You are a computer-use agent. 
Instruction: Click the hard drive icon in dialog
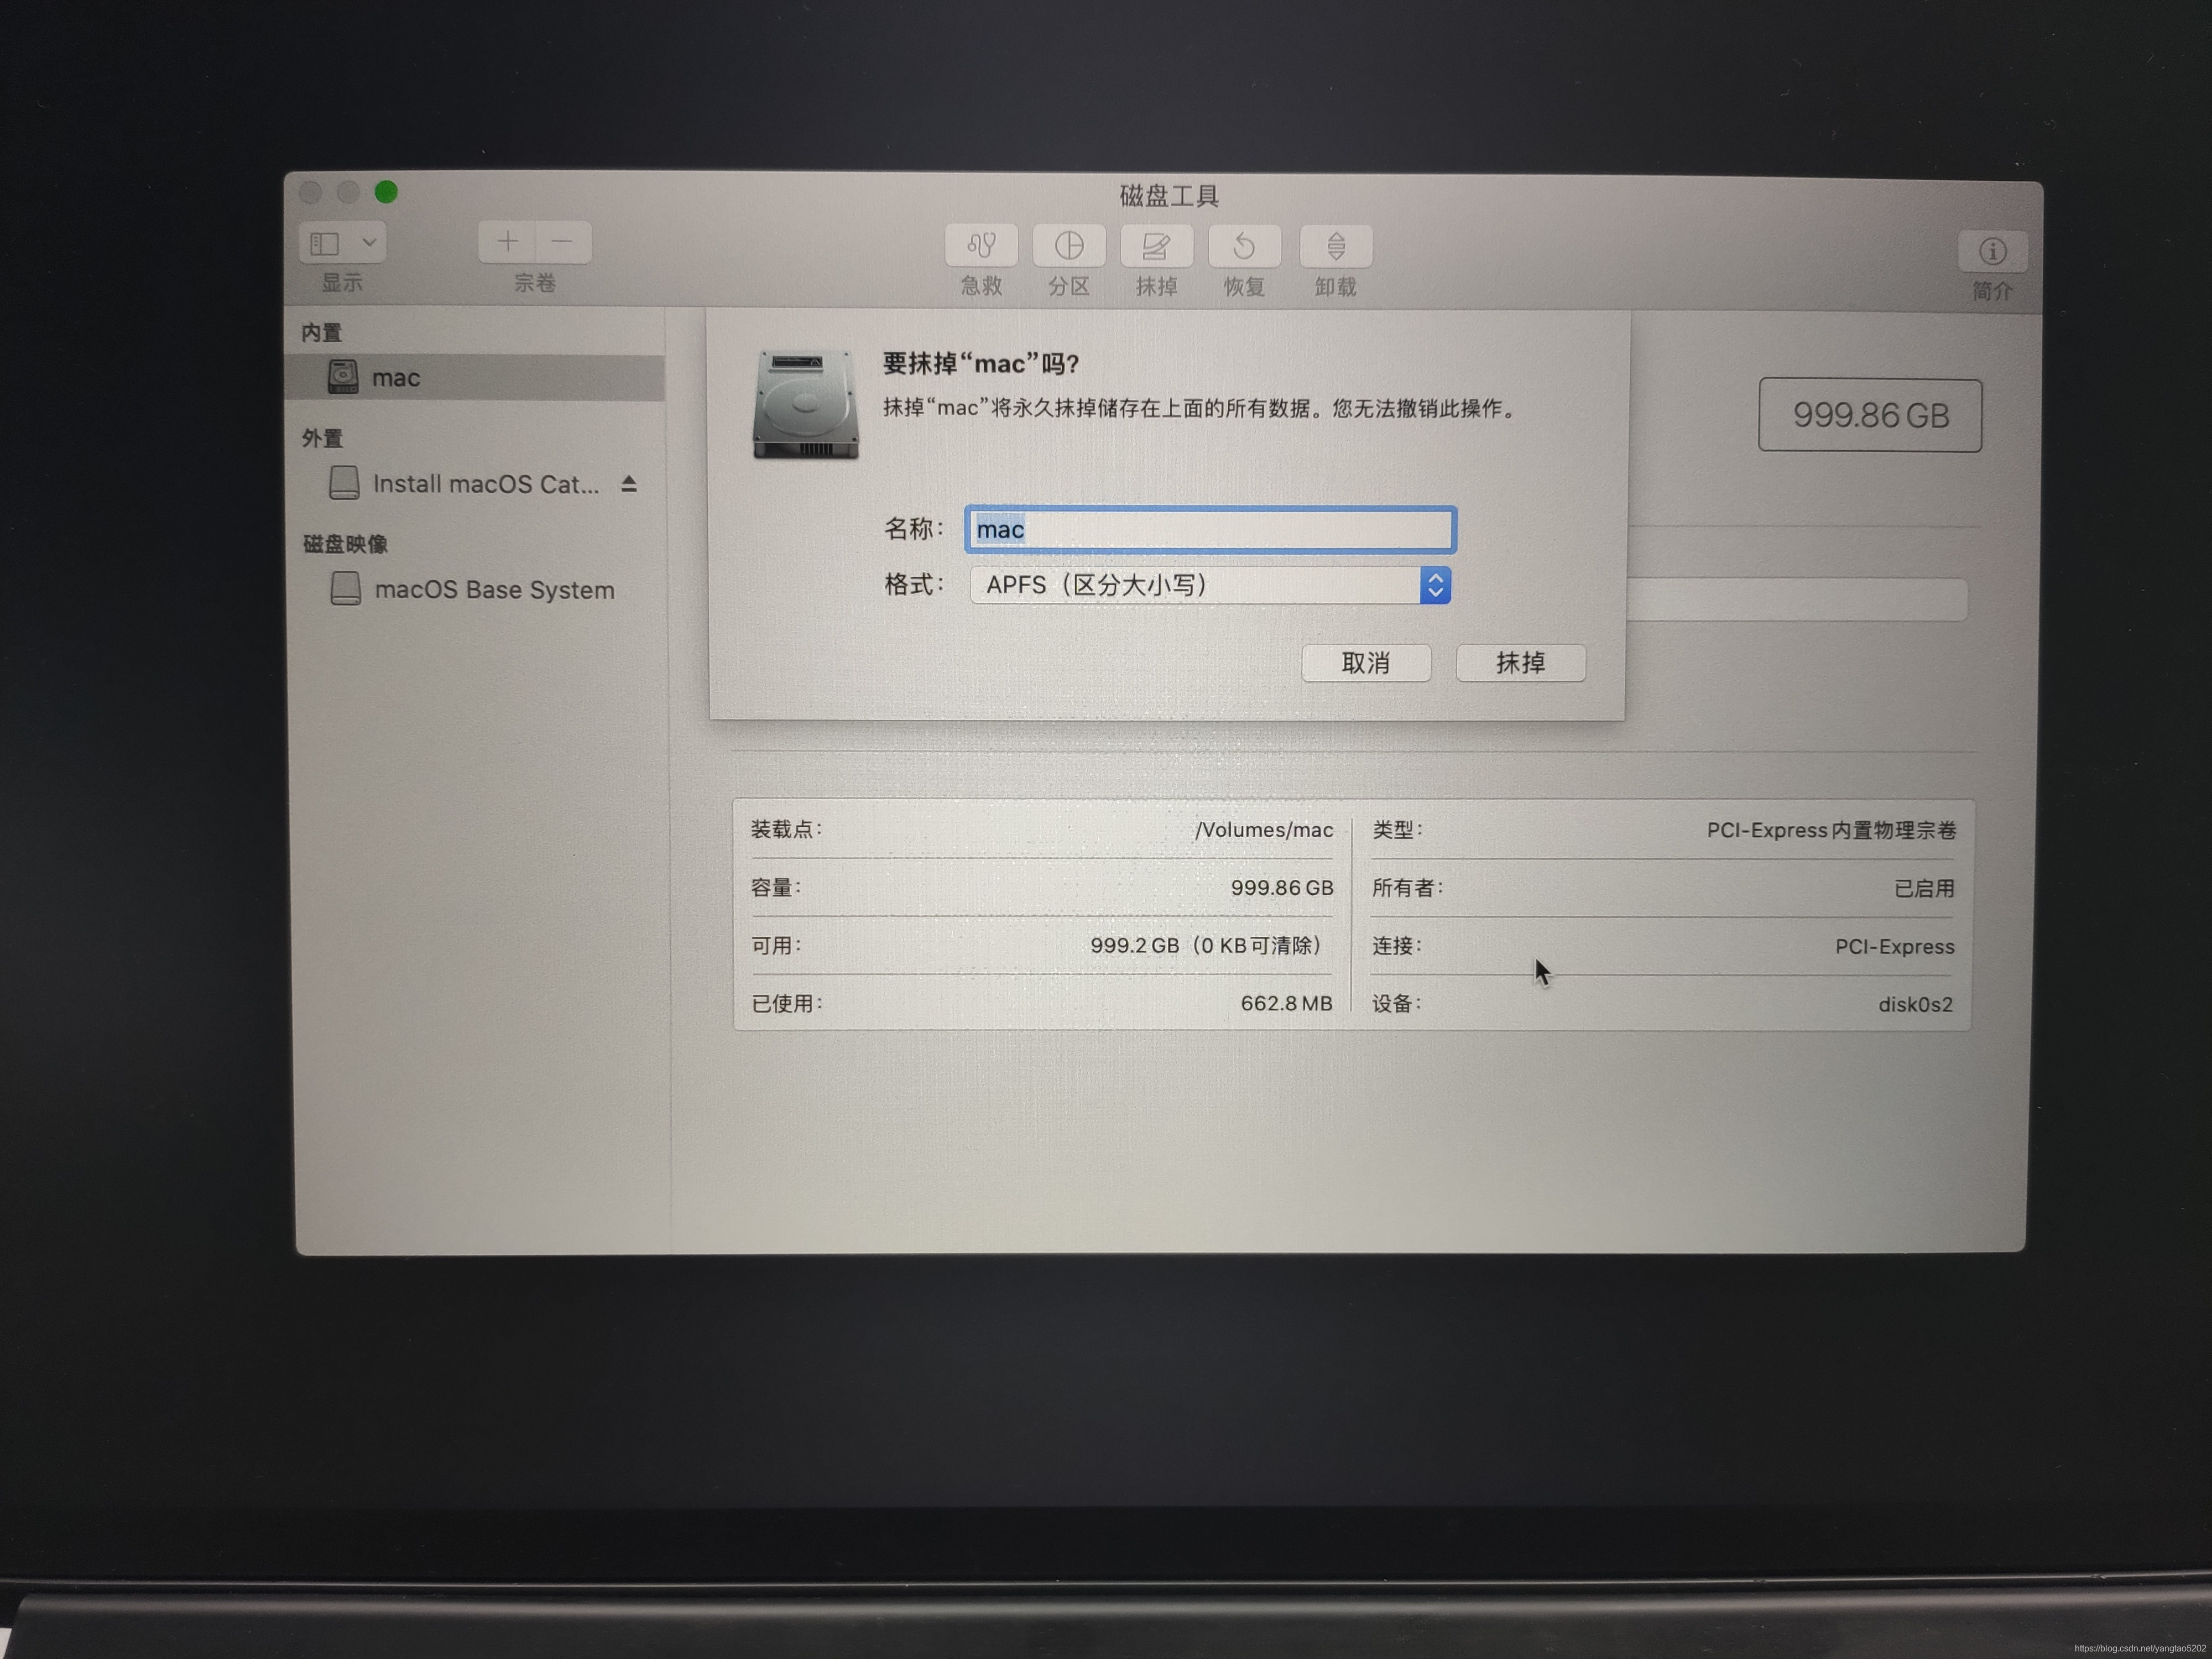tap(805, 405)
